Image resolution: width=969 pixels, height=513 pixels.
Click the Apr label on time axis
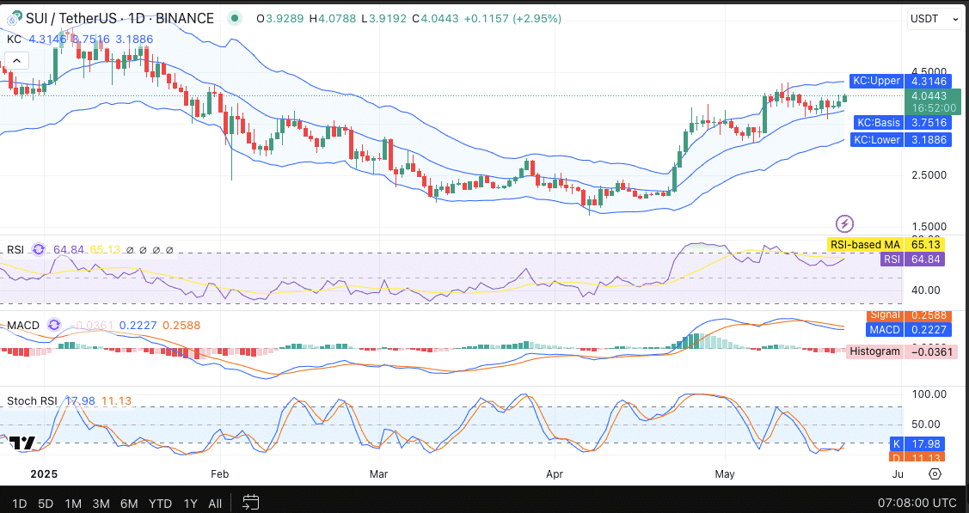tap(555, 474)
